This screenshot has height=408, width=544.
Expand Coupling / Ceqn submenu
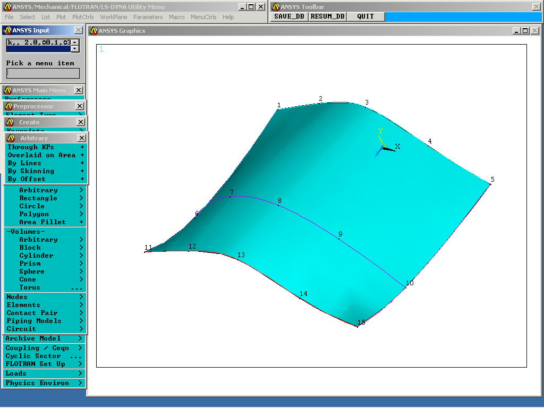(44, 348)
